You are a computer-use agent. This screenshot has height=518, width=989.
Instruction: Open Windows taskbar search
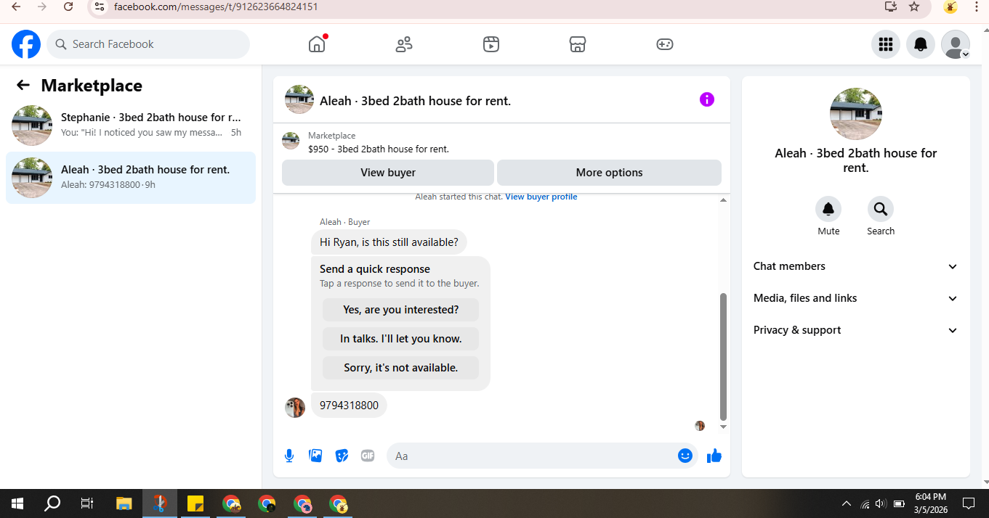pos(52,503)
